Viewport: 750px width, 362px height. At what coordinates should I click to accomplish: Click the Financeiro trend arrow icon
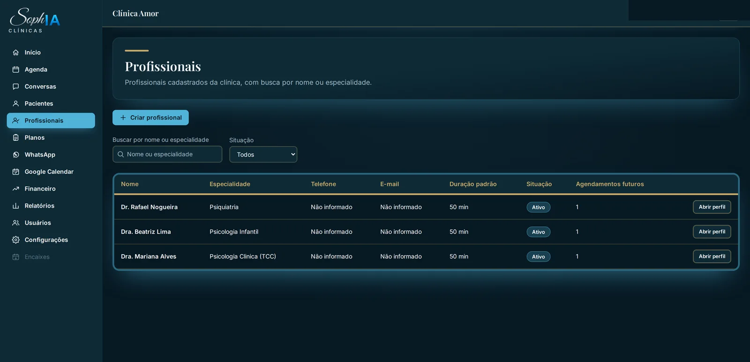point(15,189)
